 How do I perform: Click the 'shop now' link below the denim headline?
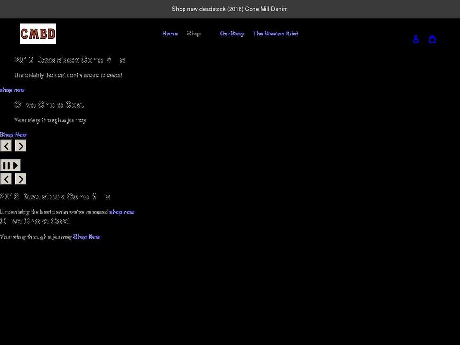12,90
